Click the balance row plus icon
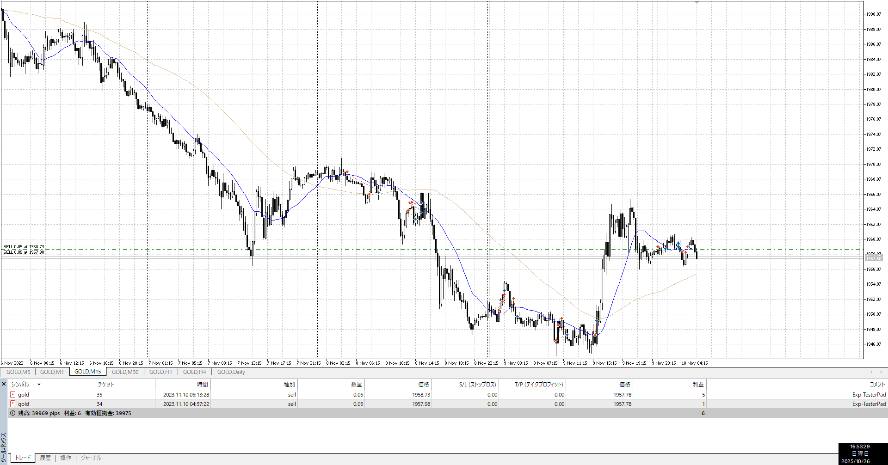Screen dimensions: 888x465 [12, 413]
